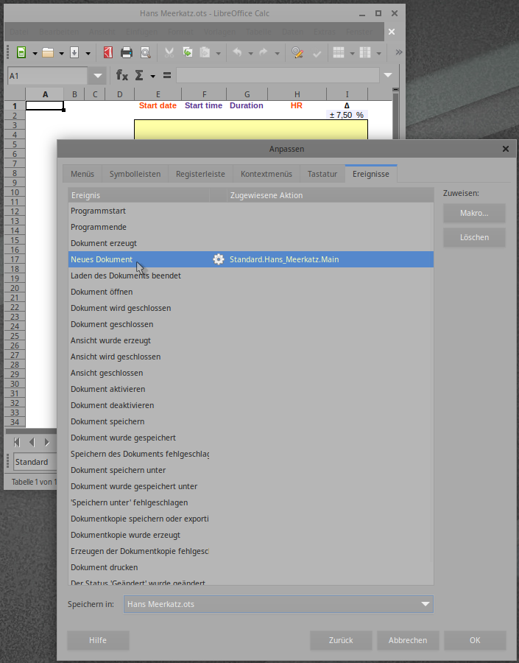519x663 pixels.
Task: Open the Name Box dropdown arrow
Action: (x=98, y=76)
